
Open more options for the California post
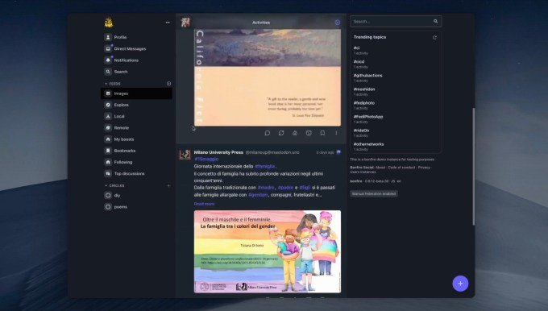coord(336,133)
